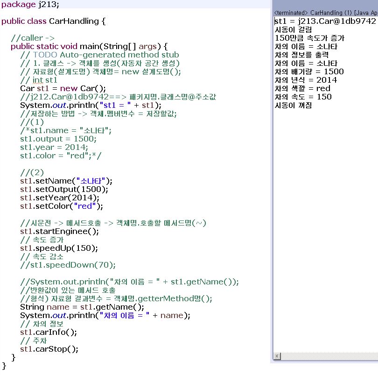Click the '//j212.Car@1db9742==>' comment line
378x375 pixels.
[x=118, y=97]
